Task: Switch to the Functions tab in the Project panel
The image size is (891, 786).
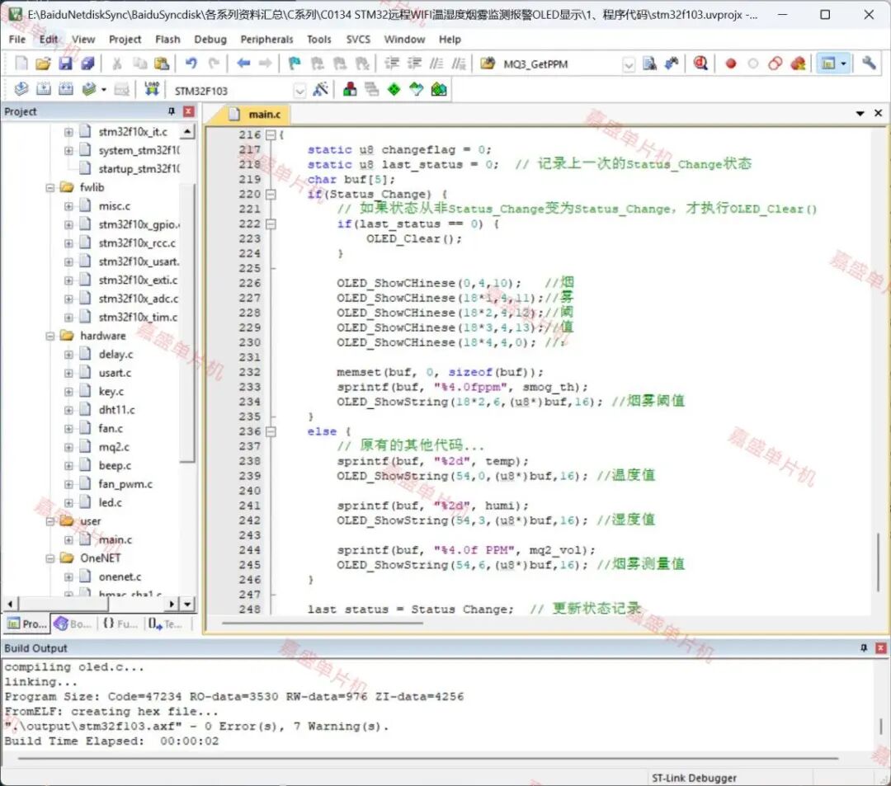Action: [x=120, y=624]
